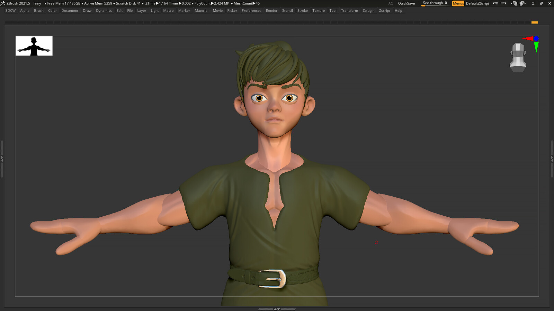554x311 pixels.
Task: Click the Free Mem 17.435GB text
Action: tap(64, 3)
